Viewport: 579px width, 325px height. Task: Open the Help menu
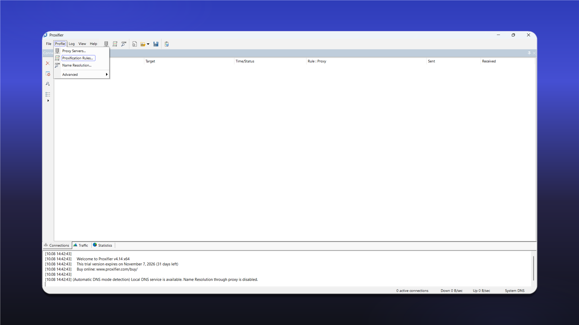93,44
